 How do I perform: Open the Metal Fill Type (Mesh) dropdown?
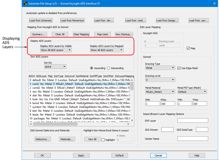click(192, 92)
